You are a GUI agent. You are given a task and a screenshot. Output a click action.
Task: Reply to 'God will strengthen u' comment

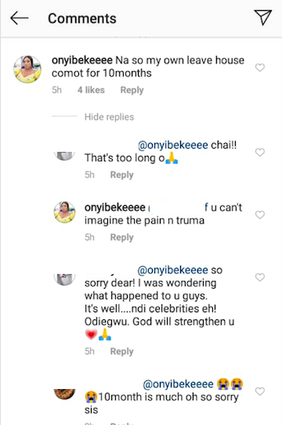121,351
